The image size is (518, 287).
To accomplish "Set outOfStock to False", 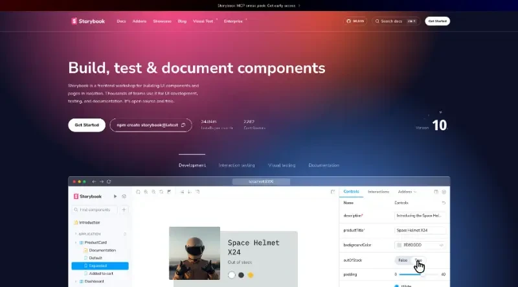I will (x=403, y=260).
